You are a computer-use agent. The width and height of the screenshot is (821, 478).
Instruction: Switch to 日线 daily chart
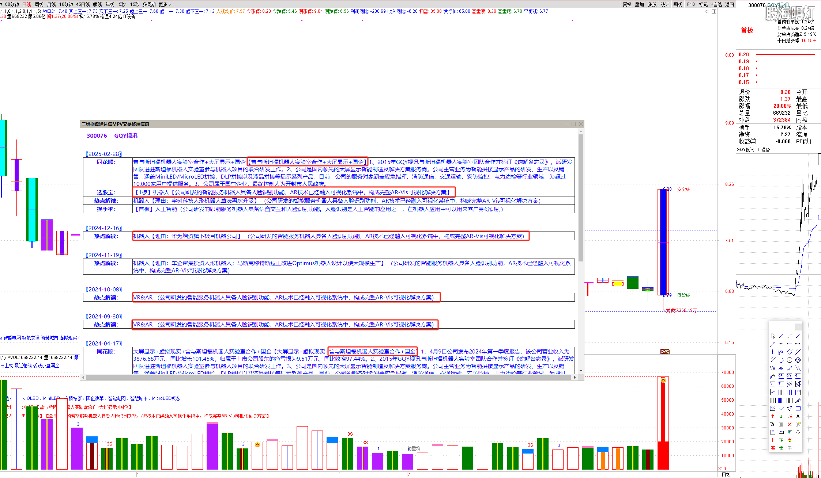[27, 4]
